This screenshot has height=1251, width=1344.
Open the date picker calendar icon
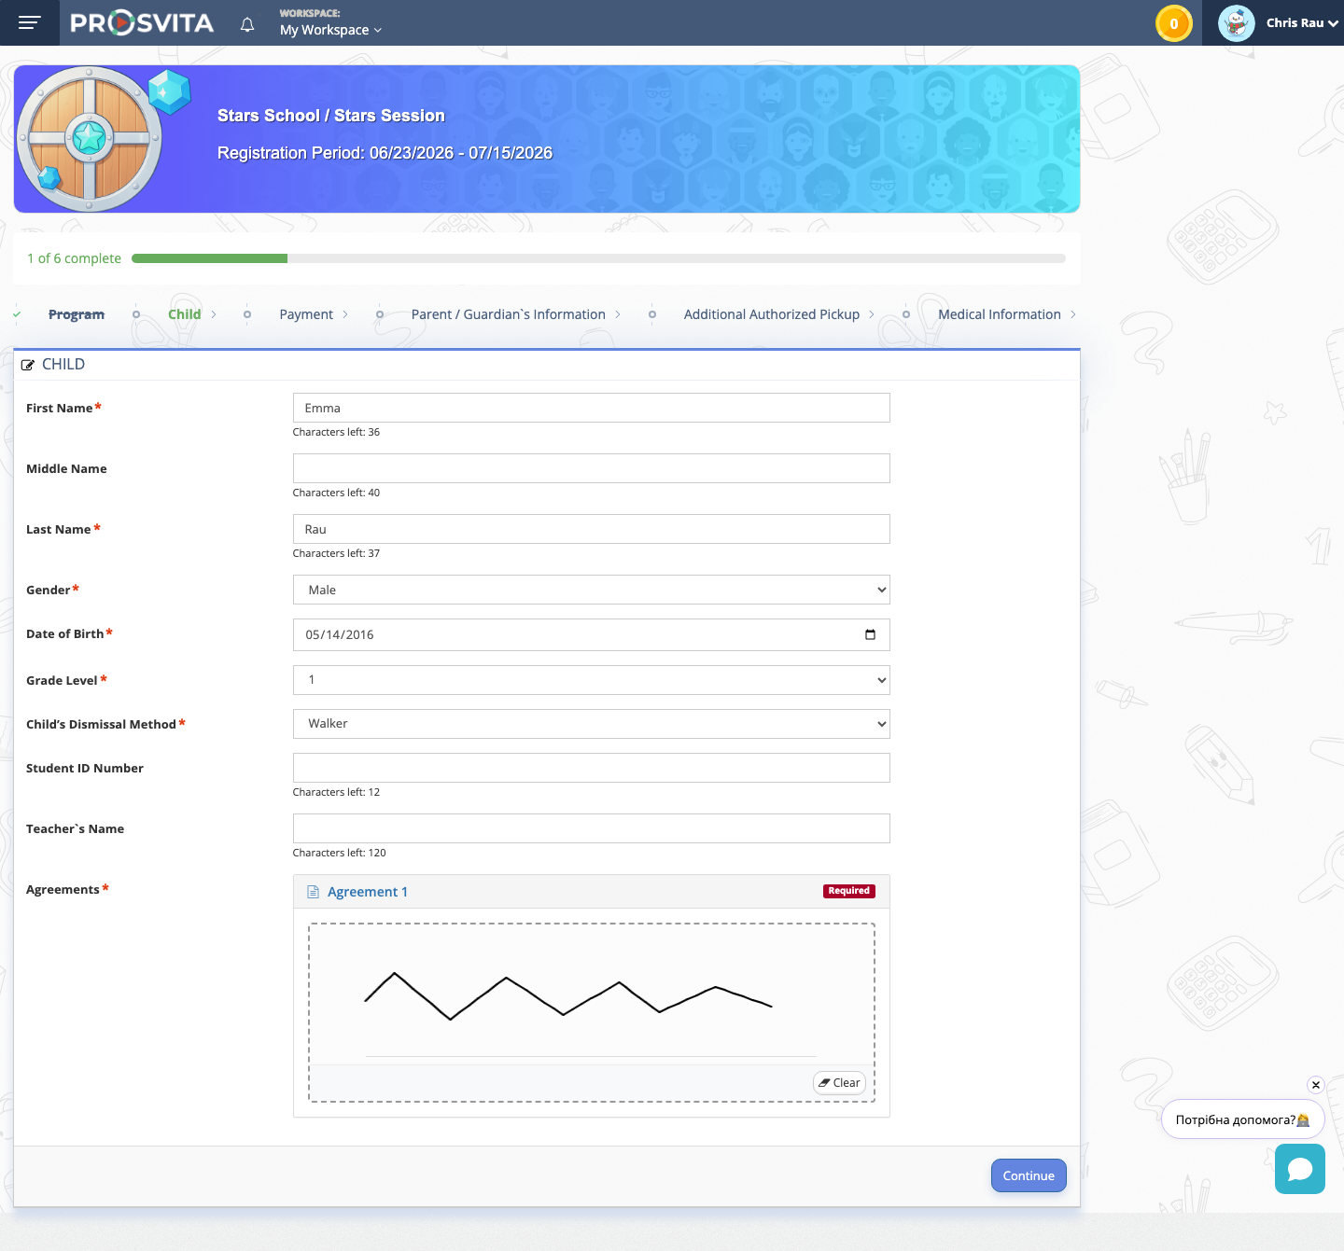tap(870, 634)
